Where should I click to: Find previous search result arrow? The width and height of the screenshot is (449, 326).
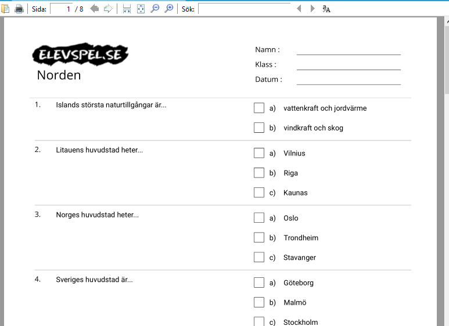299,9
